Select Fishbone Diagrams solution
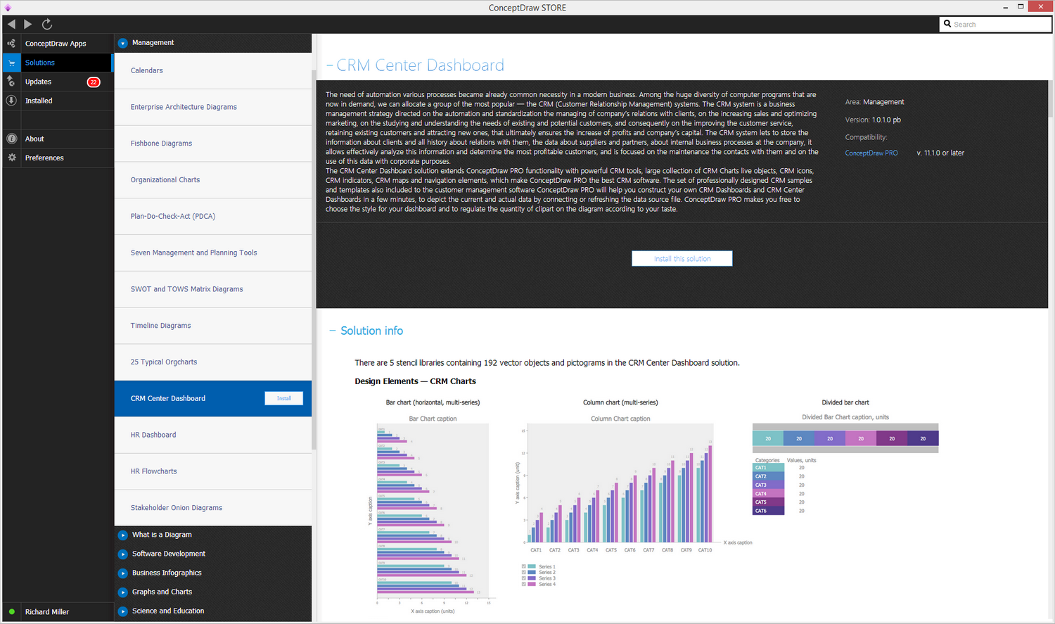 click(x=213, y=144)
